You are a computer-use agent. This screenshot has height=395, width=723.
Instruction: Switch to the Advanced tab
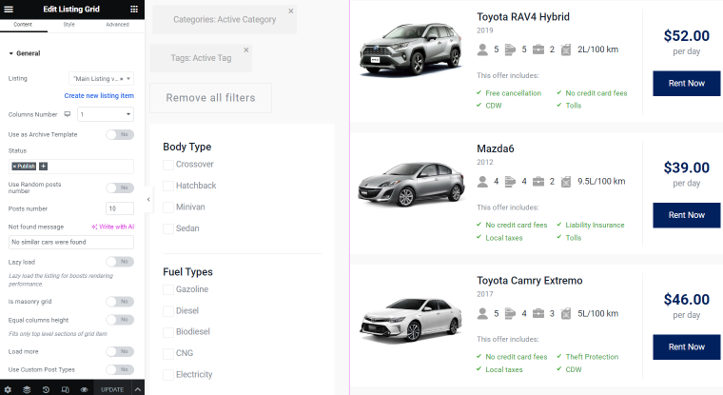[118, 25]
